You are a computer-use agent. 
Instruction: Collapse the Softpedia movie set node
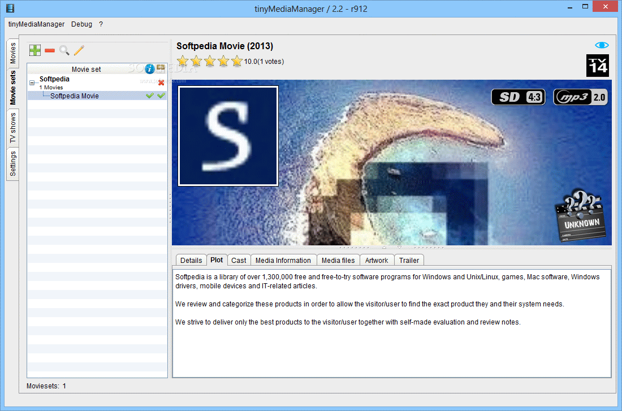32,83
